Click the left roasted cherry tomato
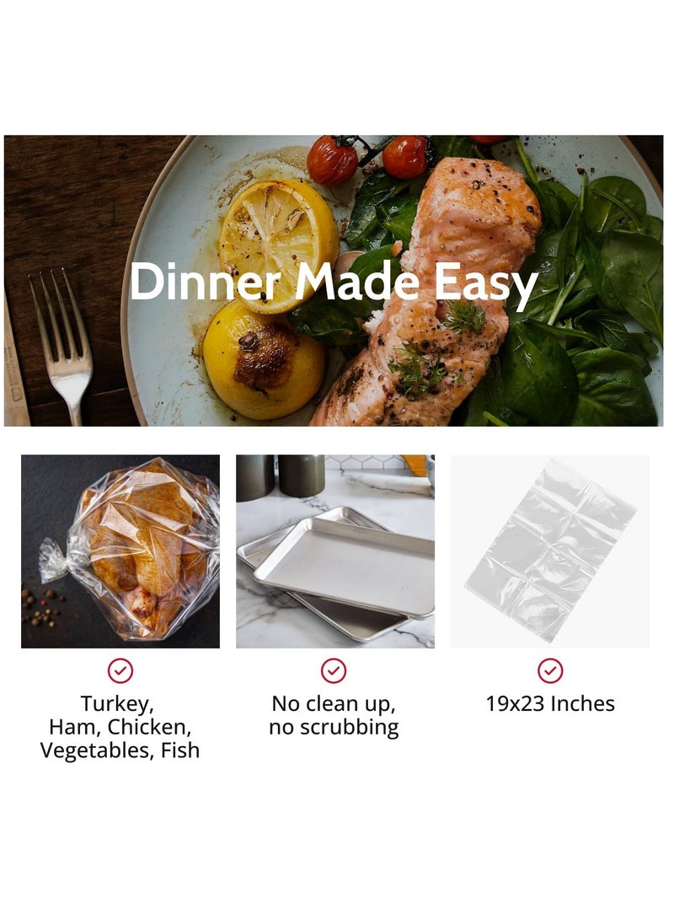674x920 pixels. [x=332, y=160]
